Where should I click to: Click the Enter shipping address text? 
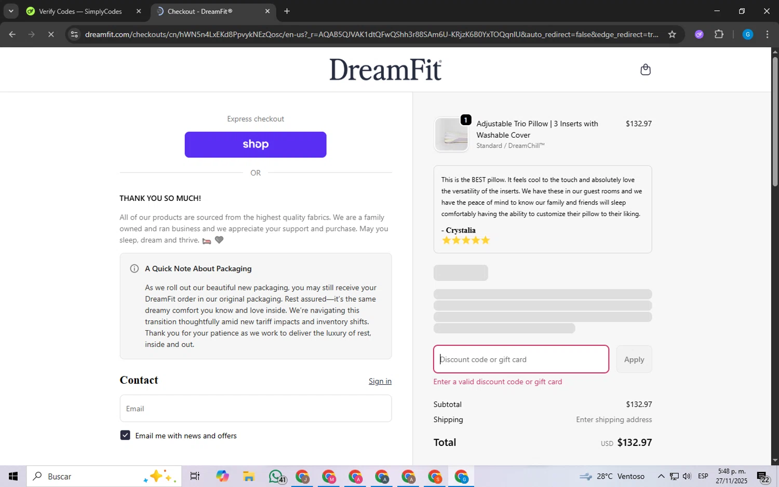pyautogui.click(x=614, y=420)
